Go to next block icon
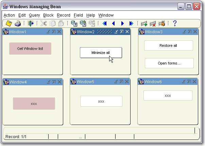The image size is (205, 146). (x=131, y=23)
